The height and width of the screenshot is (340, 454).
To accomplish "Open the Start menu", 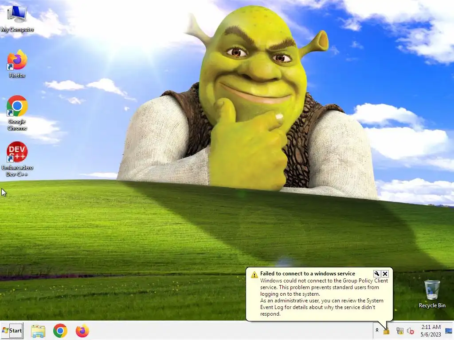I will [12, 330].
